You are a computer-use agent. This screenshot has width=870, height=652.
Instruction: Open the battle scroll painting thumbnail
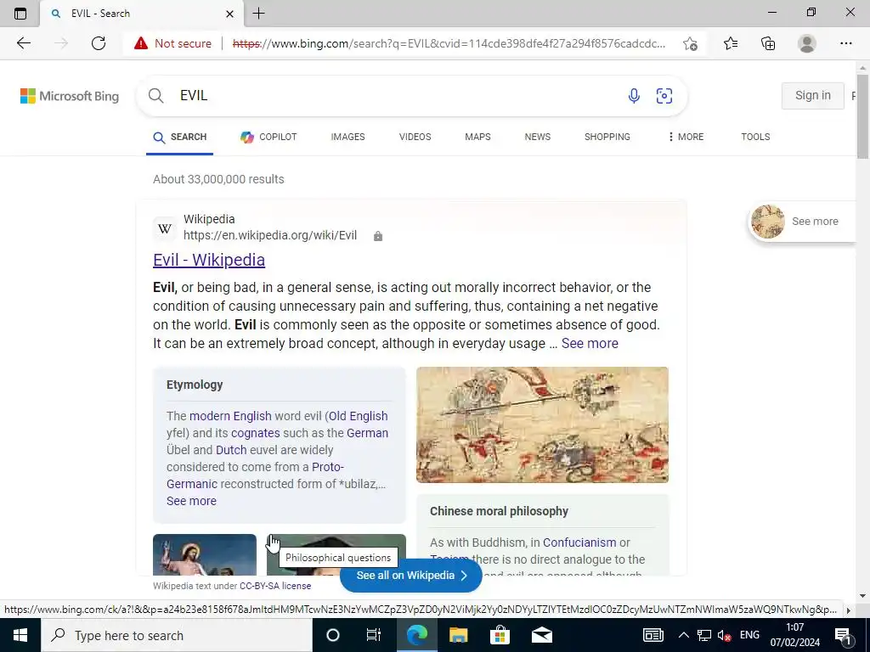(542, 424)
